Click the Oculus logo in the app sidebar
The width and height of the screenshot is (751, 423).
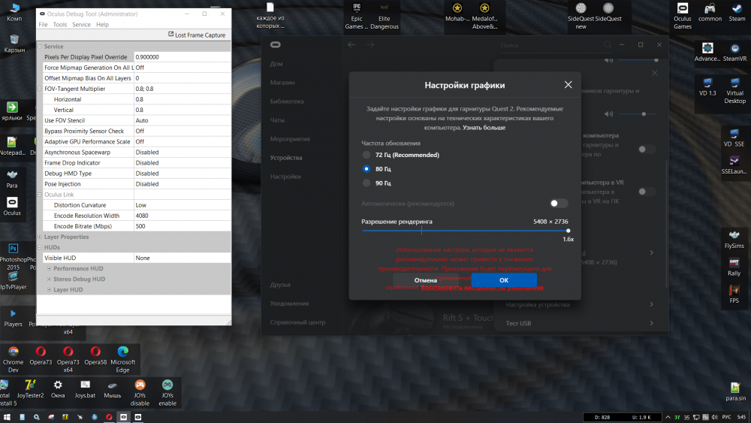[276, 44]
